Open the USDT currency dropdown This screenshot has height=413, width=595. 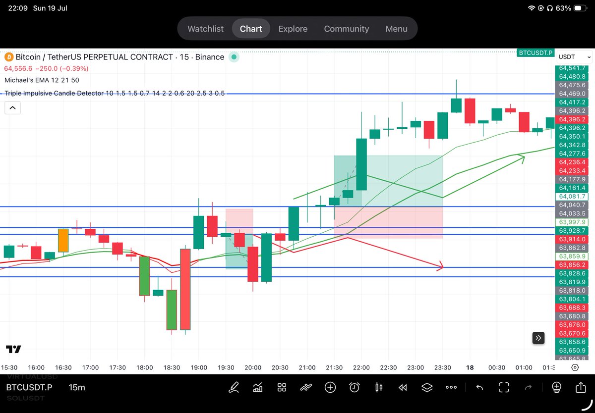pyautogui.click(x=575, y=57)
